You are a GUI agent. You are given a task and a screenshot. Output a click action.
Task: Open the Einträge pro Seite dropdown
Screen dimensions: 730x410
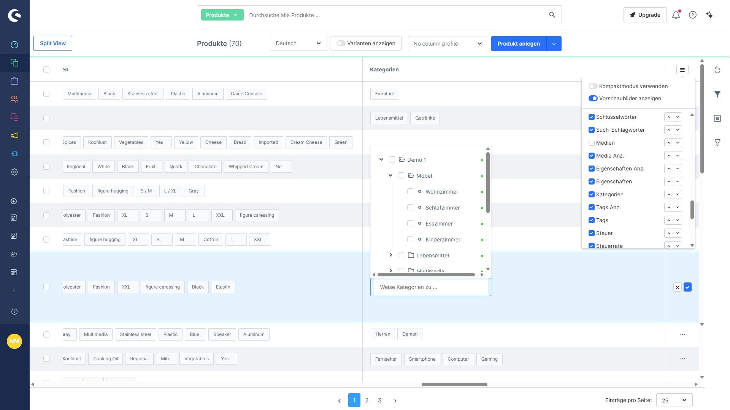[x=674, y=400]
